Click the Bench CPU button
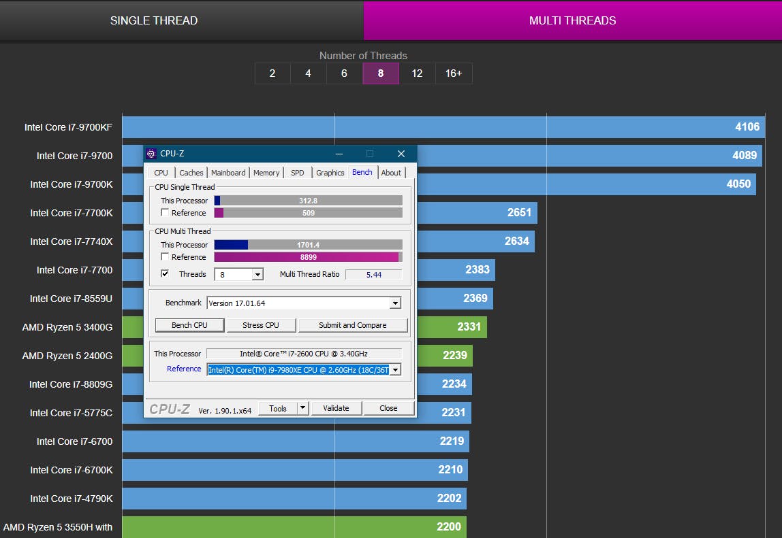The width and height of the screenshot is (782, 538). 189,325
